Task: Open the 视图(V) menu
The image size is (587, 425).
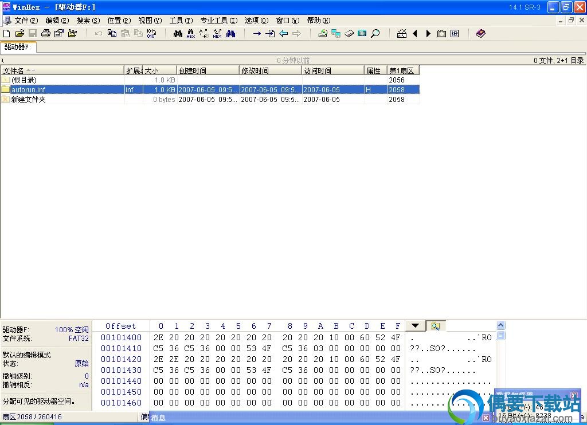Action: [150, 21]
